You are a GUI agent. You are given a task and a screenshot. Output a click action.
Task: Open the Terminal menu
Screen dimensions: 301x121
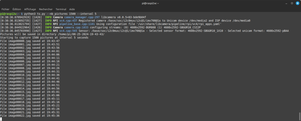pyautogui.click(x=61, y=9)
